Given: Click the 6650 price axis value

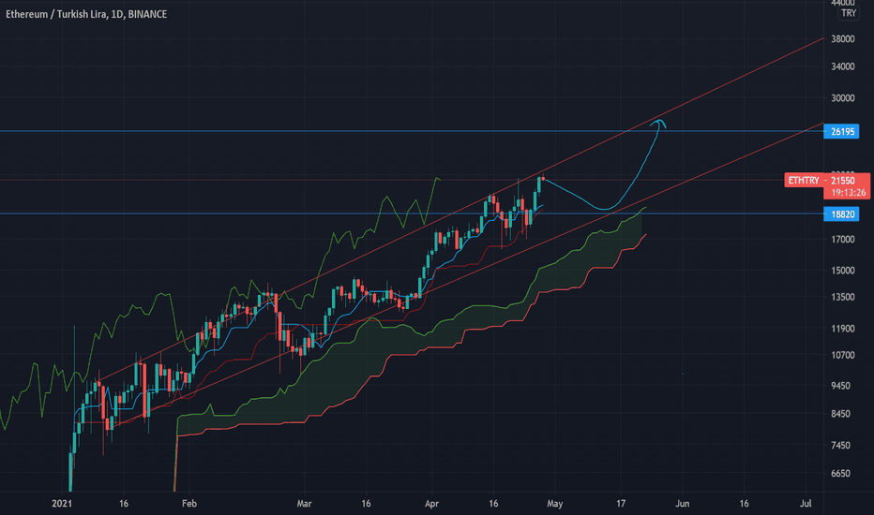Looking at the screenshot, I should point(840,474).
